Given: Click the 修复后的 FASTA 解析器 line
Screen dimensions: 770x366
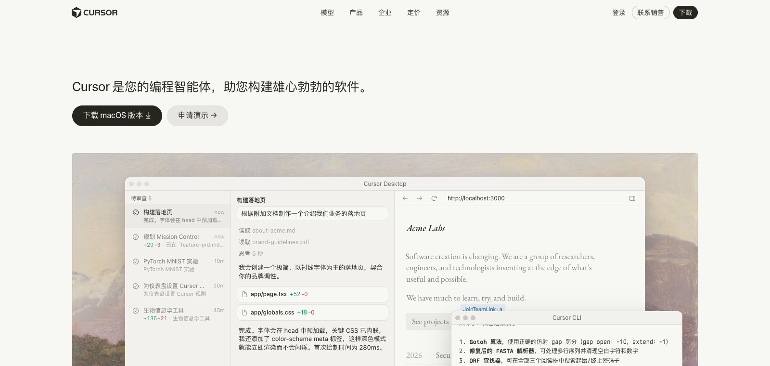Looking at the screenshot, I should click(549, 351).
